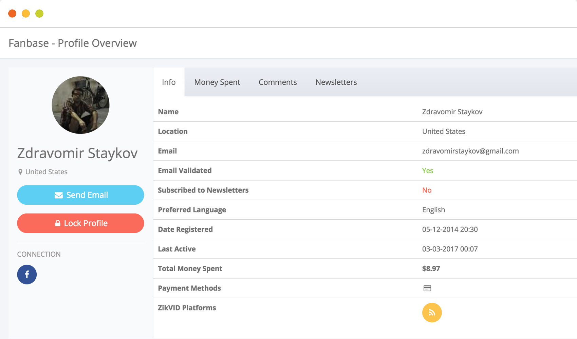Click the round profile photo
The height and width of the screenshot is (339, 577).
coord(80,105)
